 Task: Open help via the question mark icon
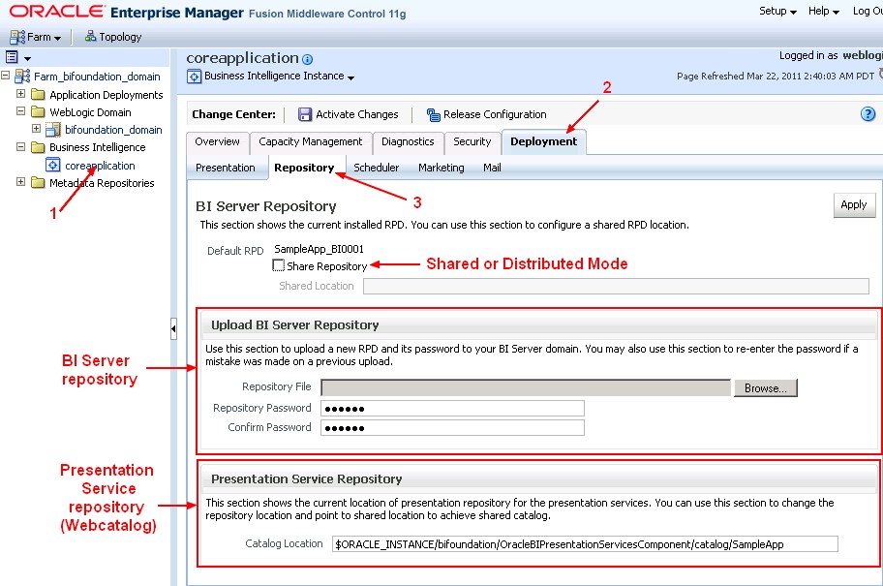[868, 113]
